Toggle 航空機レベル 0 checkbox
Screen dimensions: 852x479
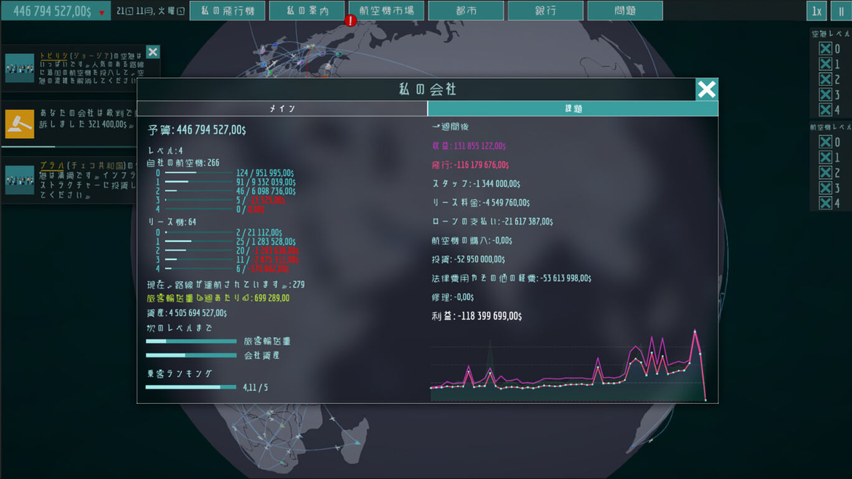[825, 142]
